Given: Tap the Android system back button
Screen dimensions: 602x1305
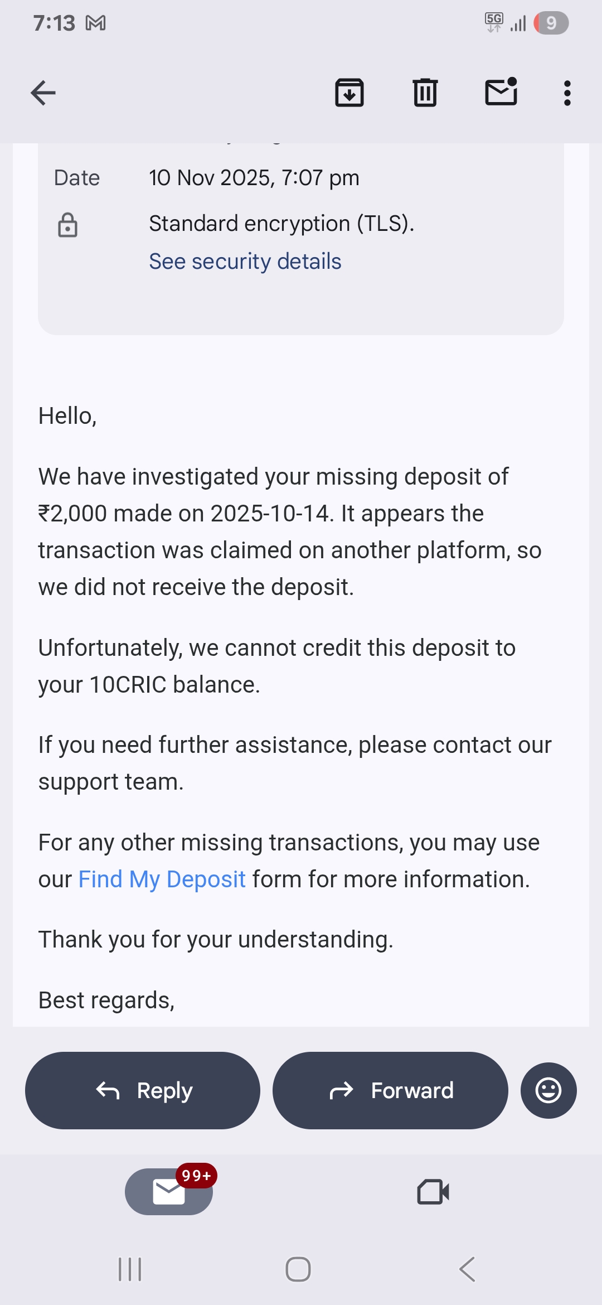Looking at the screenshot, I should 467,1269.
